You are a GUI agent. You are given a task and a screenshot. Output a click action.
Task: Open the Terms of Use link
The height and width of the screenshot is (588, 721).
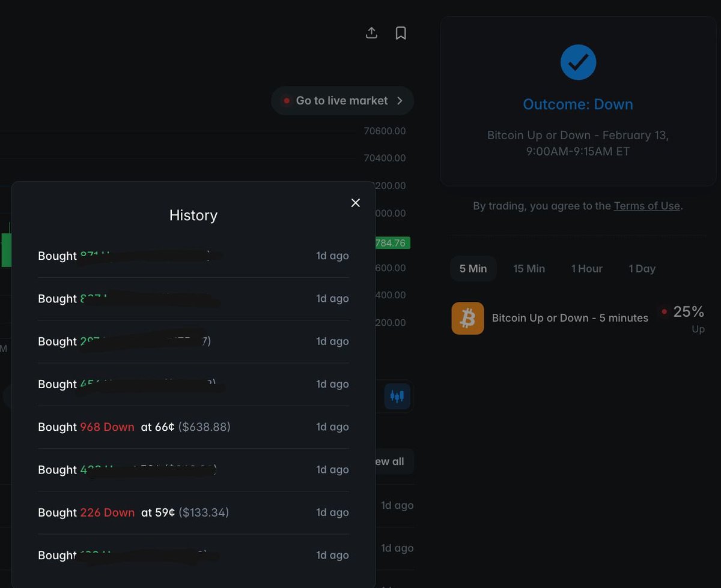tap(646, 206)
